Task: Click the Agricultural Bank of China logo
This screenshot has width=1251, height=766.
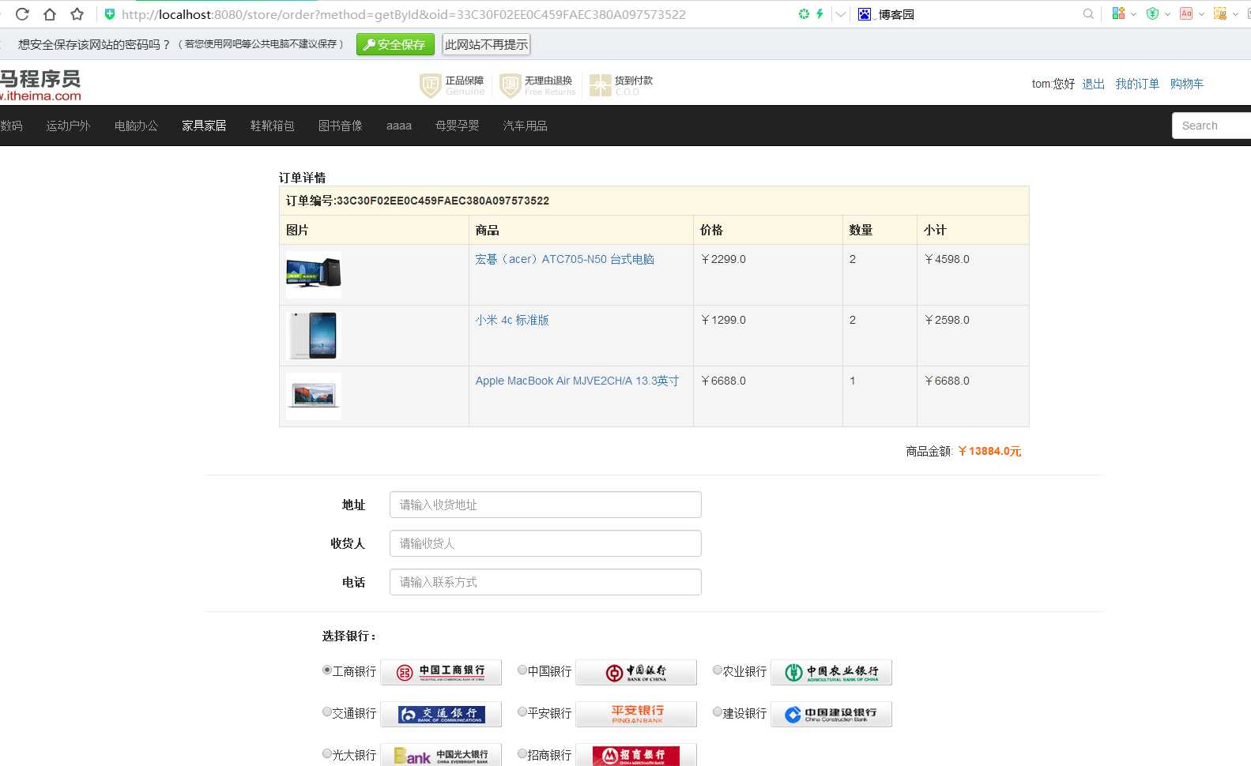Action: point(831,672)
